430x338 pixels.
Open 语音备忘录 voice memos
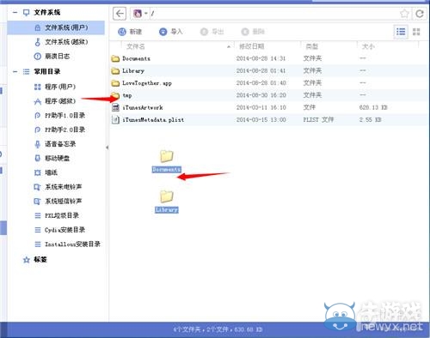tap(55, 144)
